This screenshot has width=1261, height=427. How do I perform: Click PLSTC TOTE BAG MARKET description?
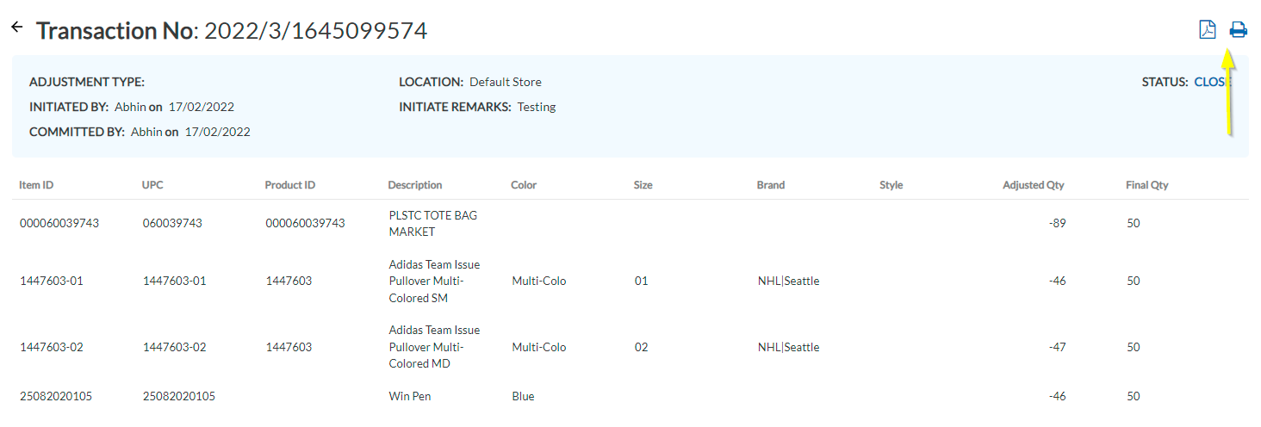(433, 223)
